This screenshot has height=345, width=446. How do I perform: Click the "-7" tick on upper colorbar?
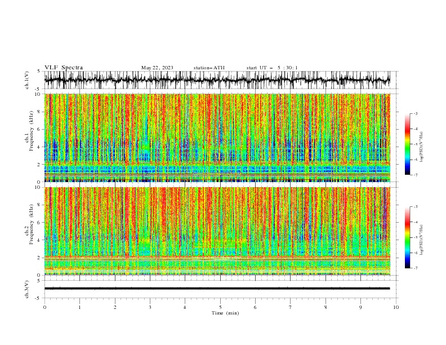415,175
